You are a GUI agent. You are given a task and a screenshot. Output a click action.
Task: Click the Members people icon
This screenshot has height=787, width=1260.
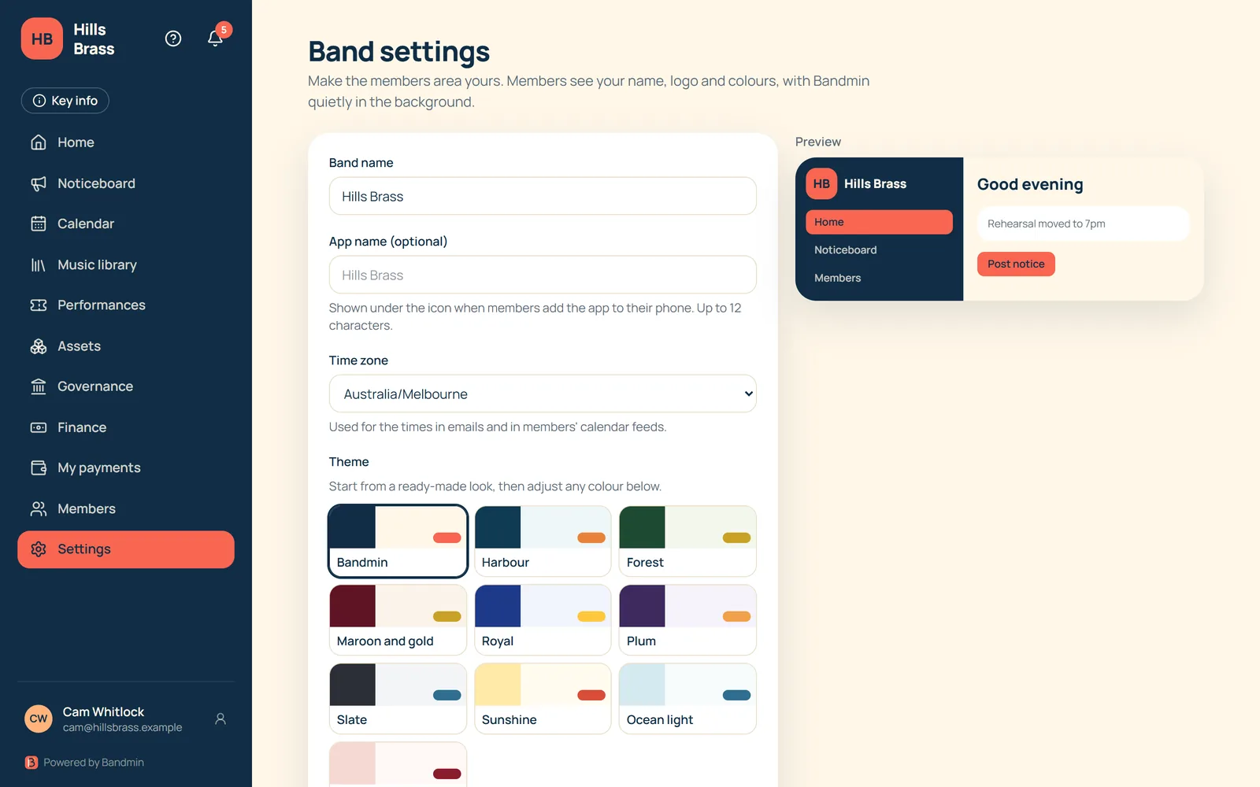(x=39, y=509)
